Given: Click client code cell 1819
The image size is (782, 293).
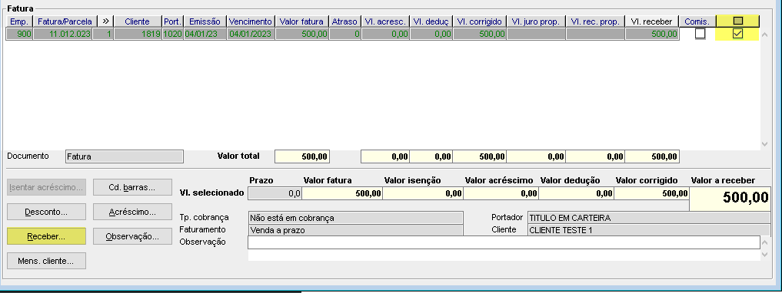Looking at the screenshot, I should pos(138,34).
